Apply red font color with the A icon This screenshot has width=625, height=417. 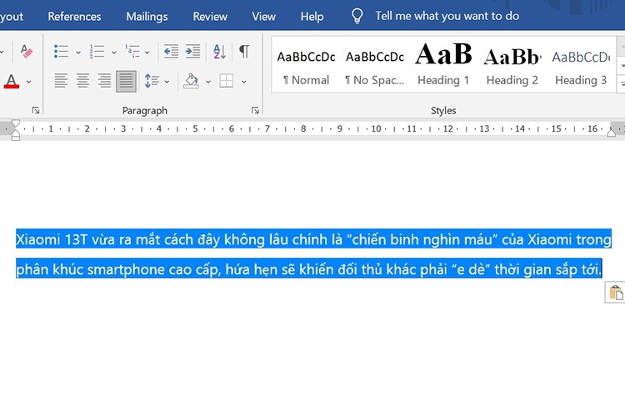pos(12,82)
